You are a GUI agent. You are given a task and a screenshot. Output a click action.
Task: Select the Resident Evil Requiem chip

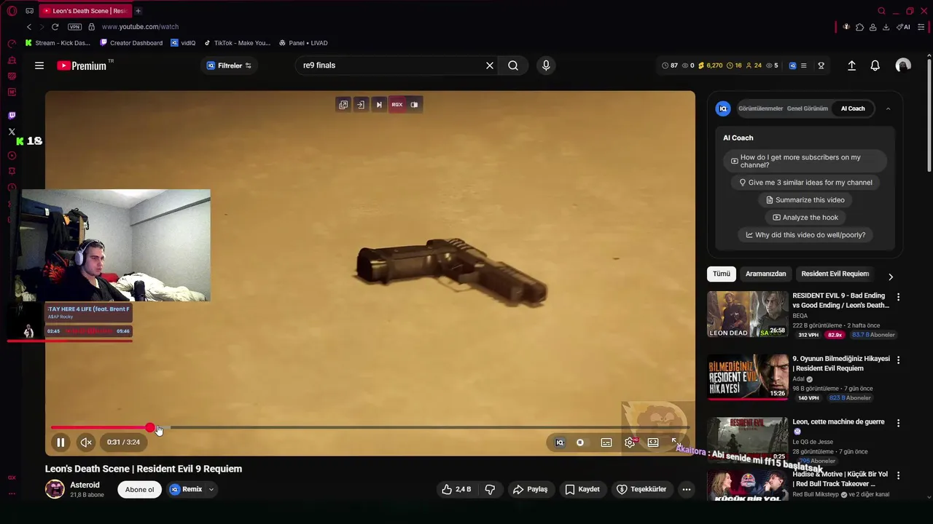coord(835,274)
